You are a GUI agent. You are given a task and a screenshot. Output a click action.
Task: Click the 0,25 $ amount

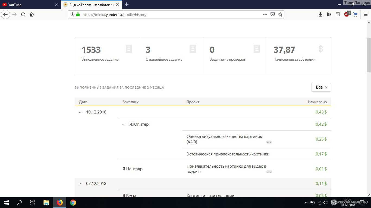point(321,139)
